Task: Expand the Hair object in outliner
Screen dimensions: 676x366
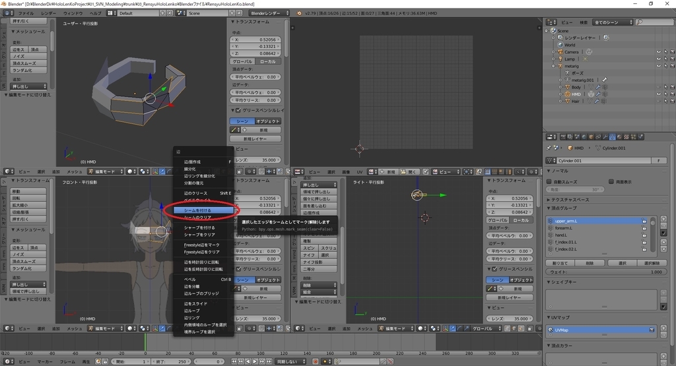Action: [x=560, y=101]
